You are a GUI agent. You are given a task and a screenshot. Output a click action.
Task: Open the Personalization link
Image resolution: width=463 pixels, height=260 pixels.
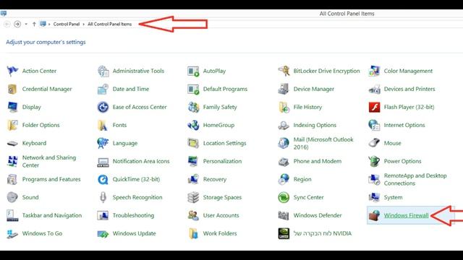(222, 161)
